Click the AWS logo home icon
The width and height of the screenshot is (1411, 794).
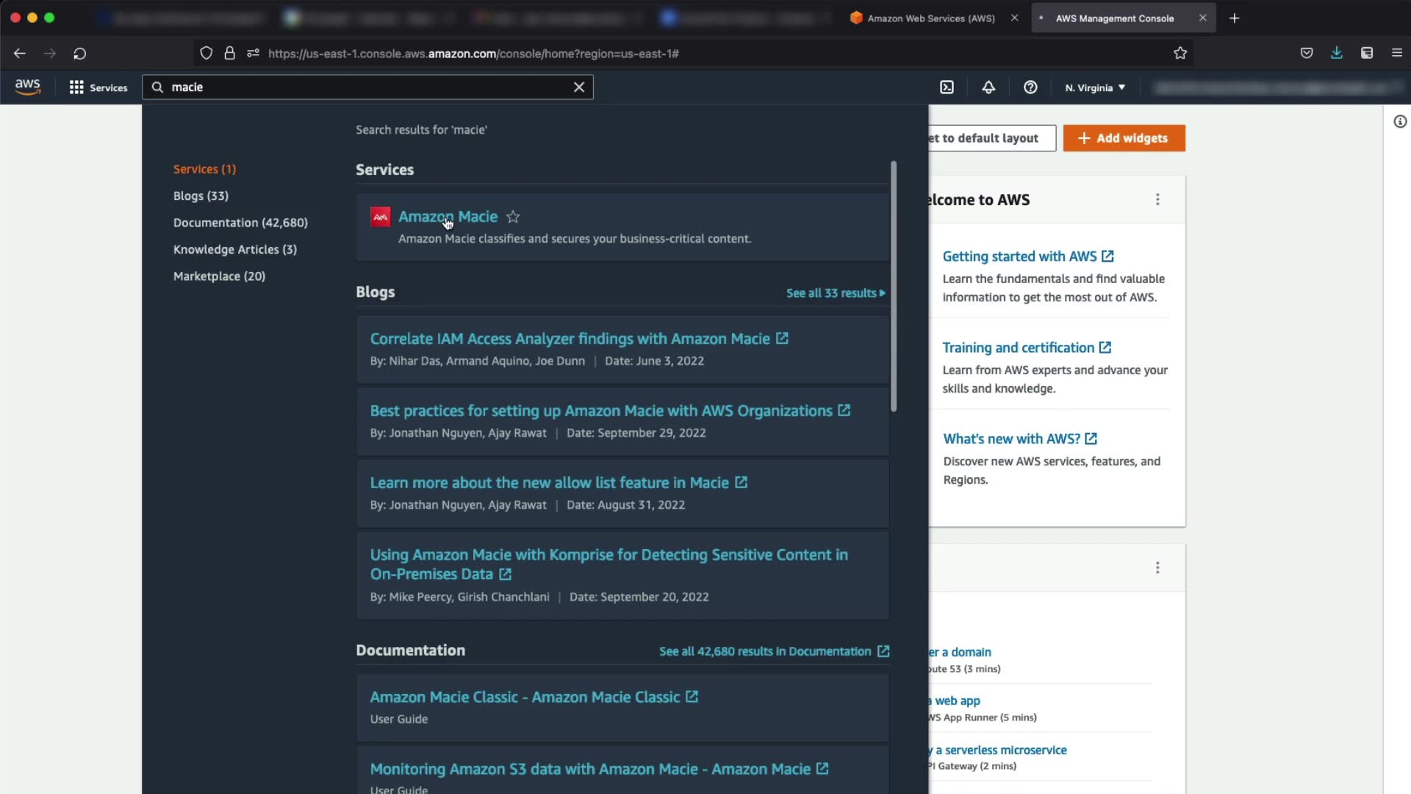pyautogui.click(x=28, y=87)
